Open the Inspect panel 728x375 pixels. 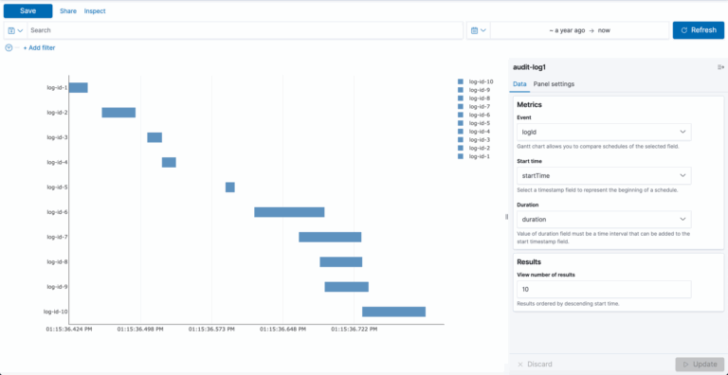point(95,11)
